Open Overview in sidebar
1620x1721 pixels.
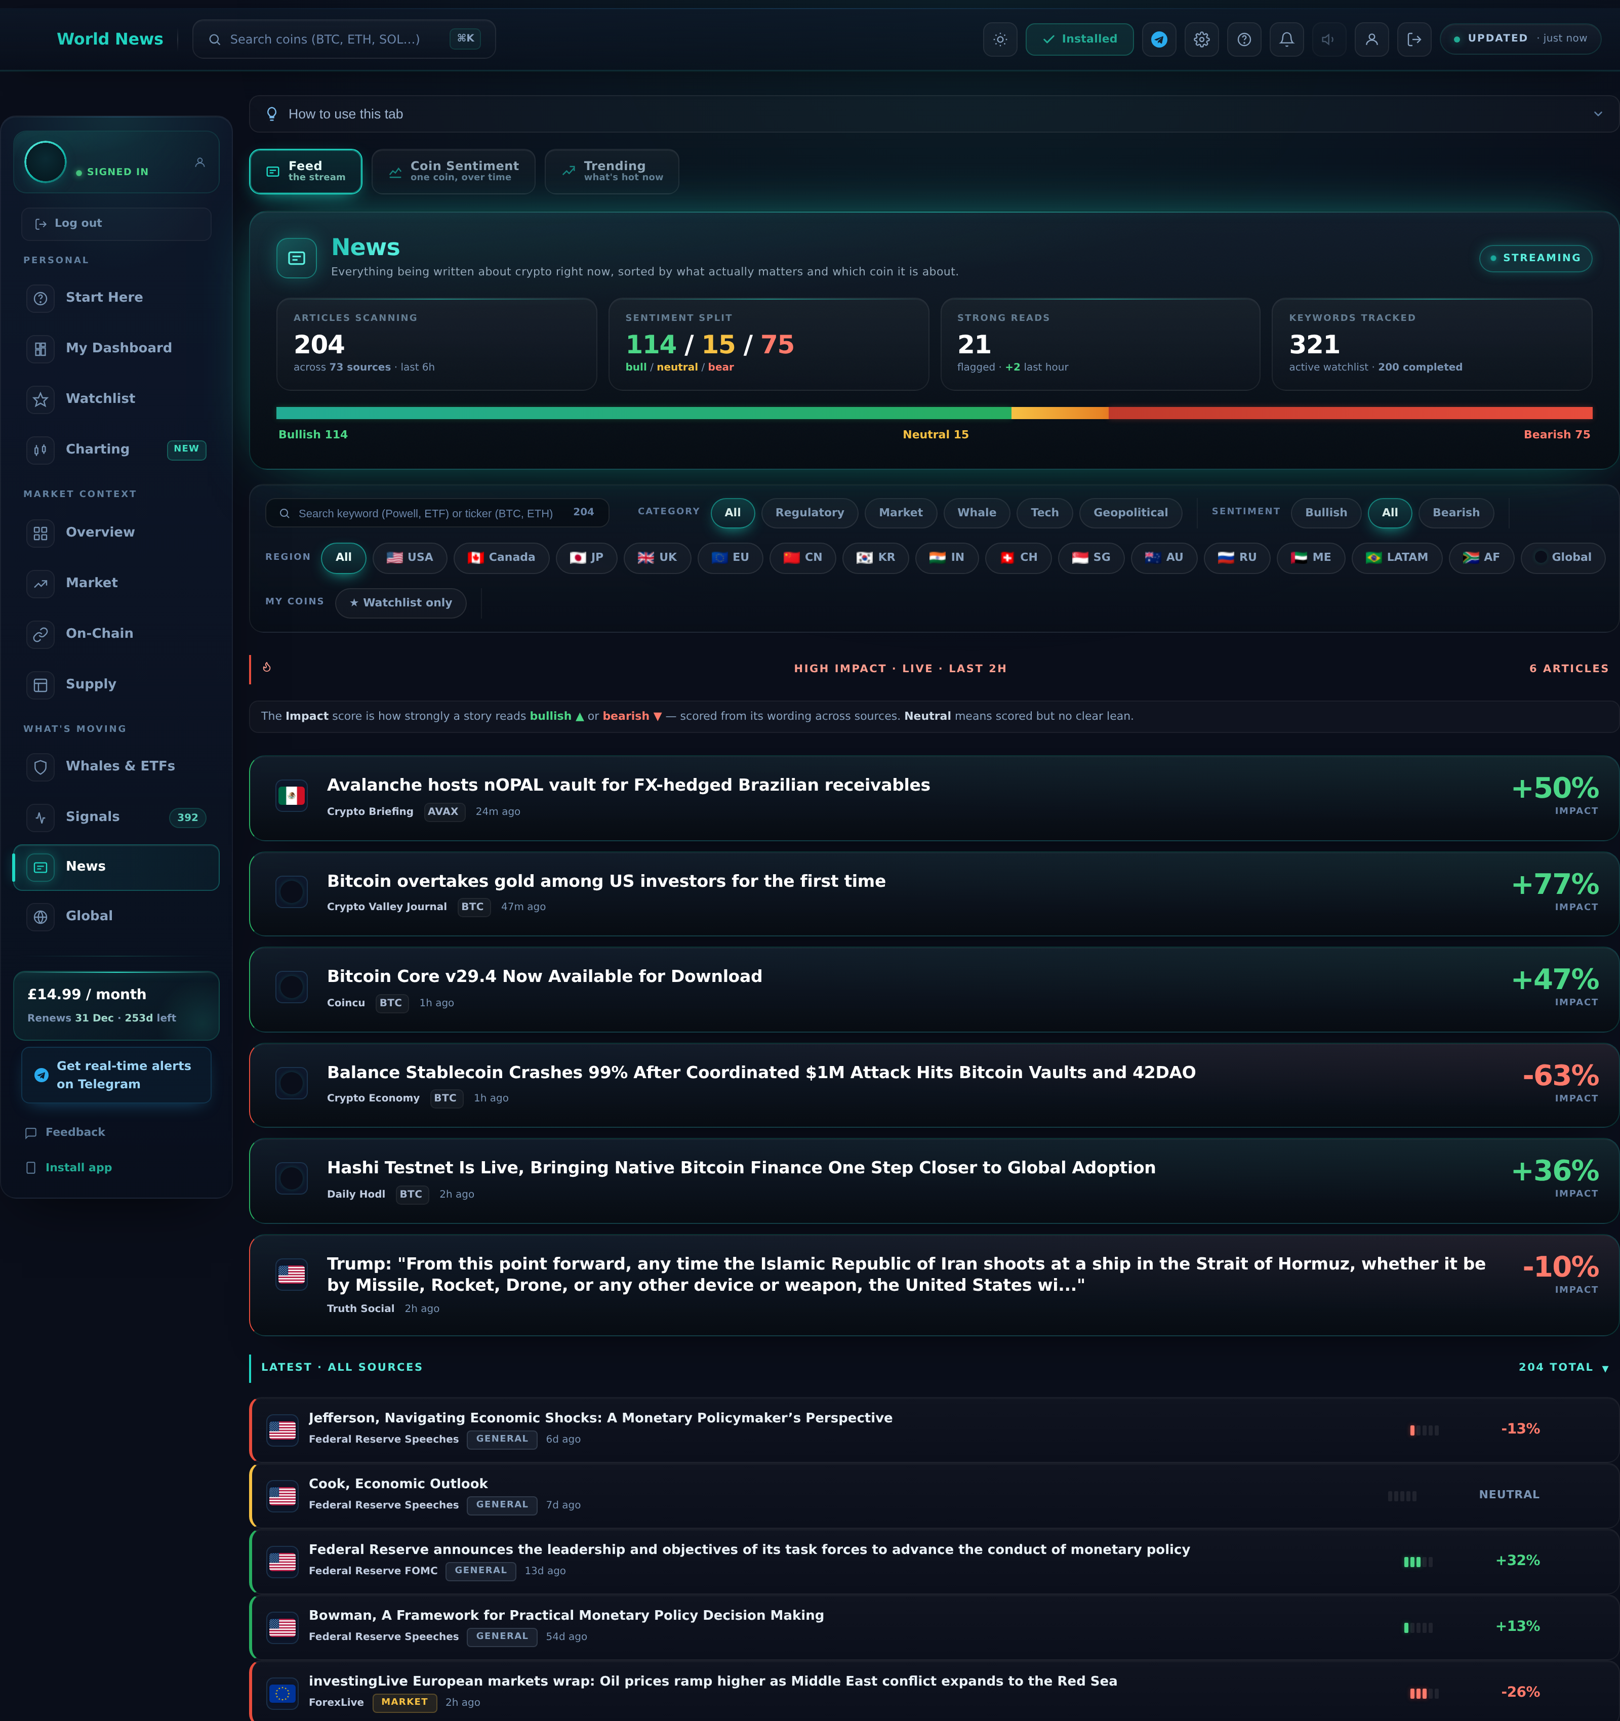[116, 532]
